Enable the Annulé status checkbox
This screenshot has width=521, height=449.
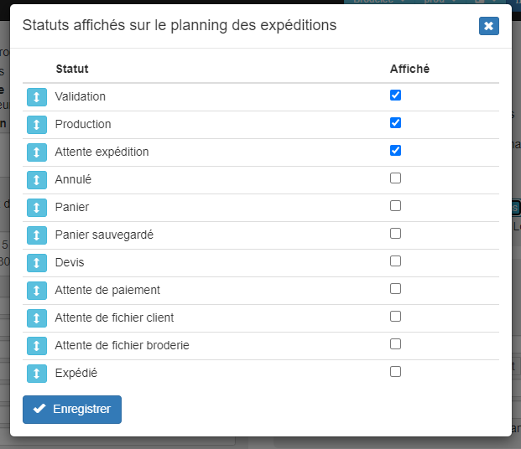[395, 178]
